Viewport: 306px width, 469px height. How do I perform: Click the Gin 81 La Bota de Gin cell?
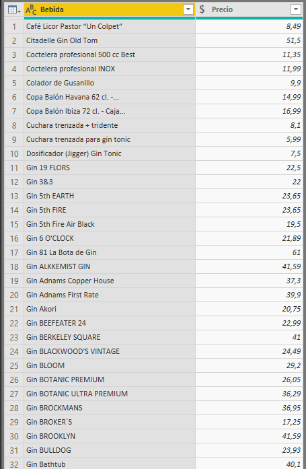(110, 253)
